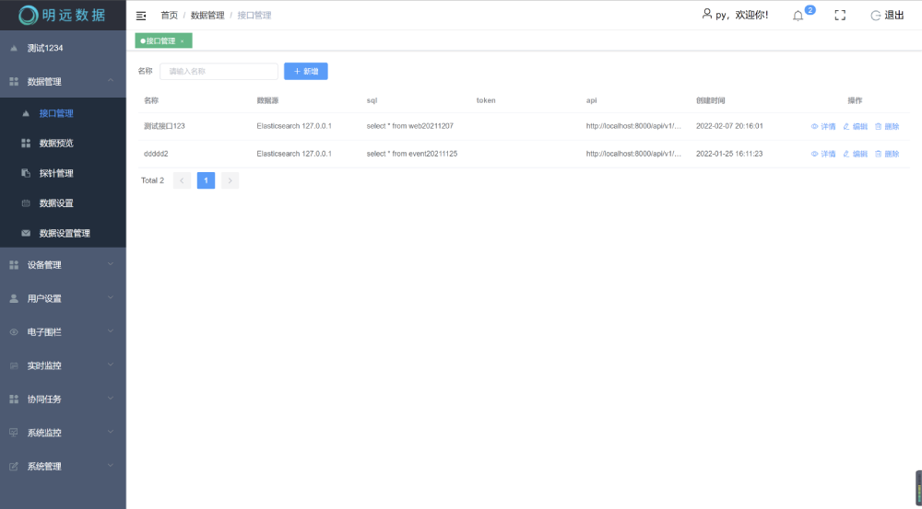This screenshot has width=922, height=509.
Task: Click the 数据设置 sidebar icon
Action: pyautogui.click(x=26, y=203)
